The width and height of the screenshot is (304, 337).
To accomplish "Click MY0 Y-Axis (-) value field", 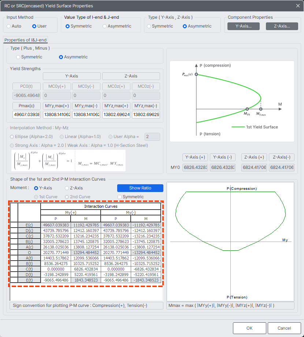I will 223,167.
